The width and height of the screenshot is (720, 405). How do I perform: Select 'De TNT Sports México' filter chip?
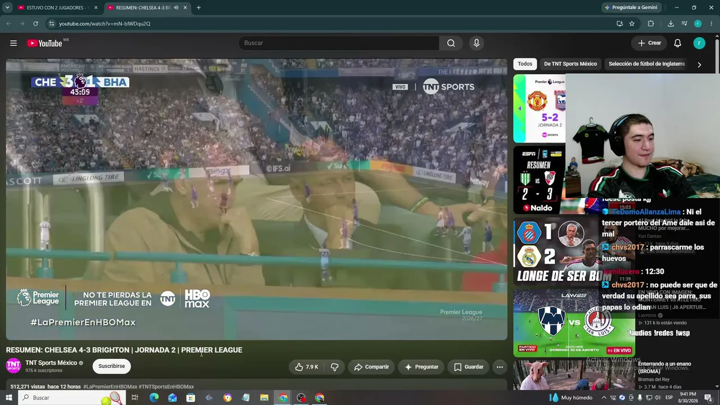point(570,64)
